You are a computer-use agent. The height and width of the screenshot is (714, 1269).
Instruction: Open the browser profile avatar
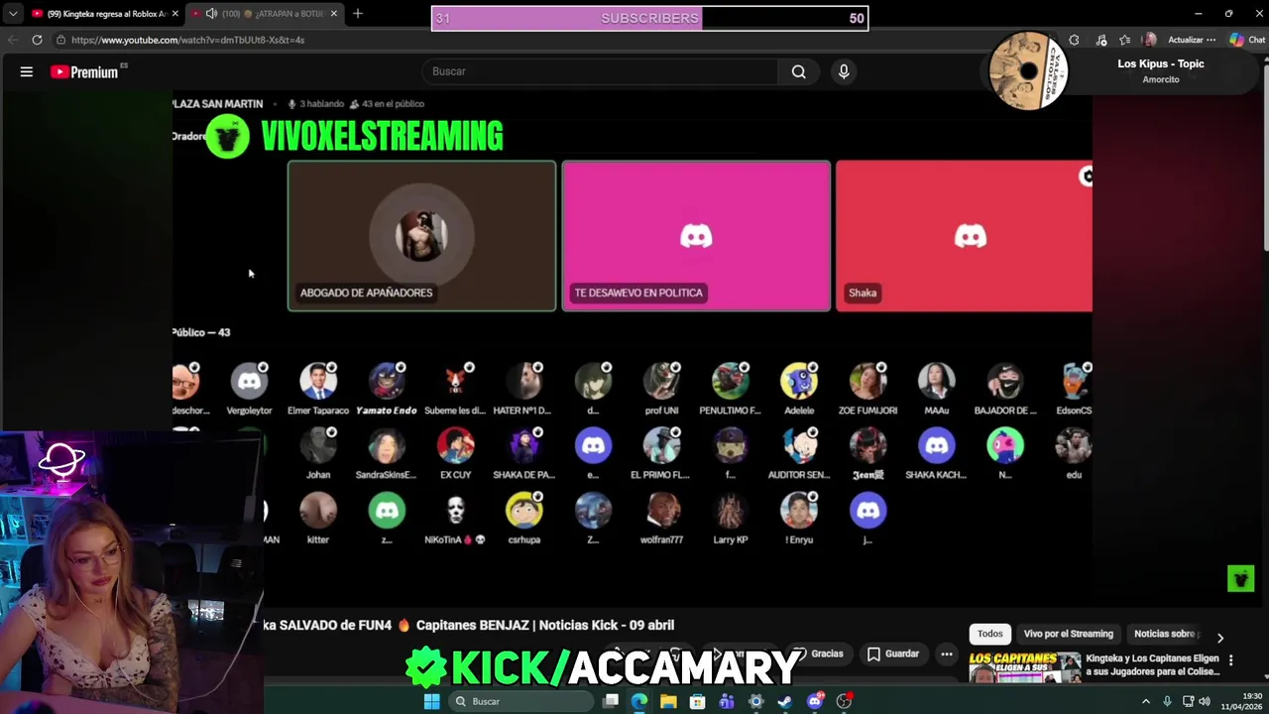[1149, 40]
